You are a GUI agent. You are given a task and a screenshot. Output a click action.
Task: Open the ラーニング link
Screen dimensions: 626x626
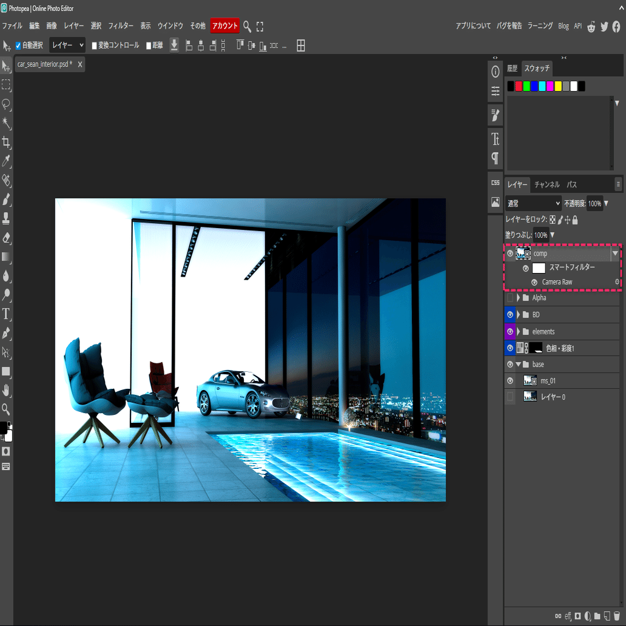point(540,26)
